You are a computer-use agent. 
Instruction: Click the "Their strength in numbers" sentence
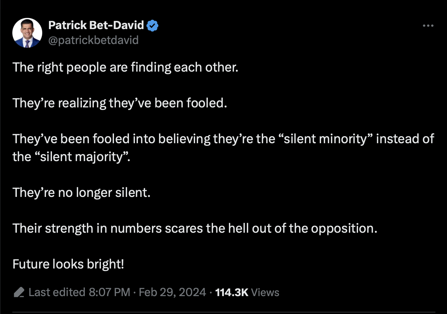point(87,228)
